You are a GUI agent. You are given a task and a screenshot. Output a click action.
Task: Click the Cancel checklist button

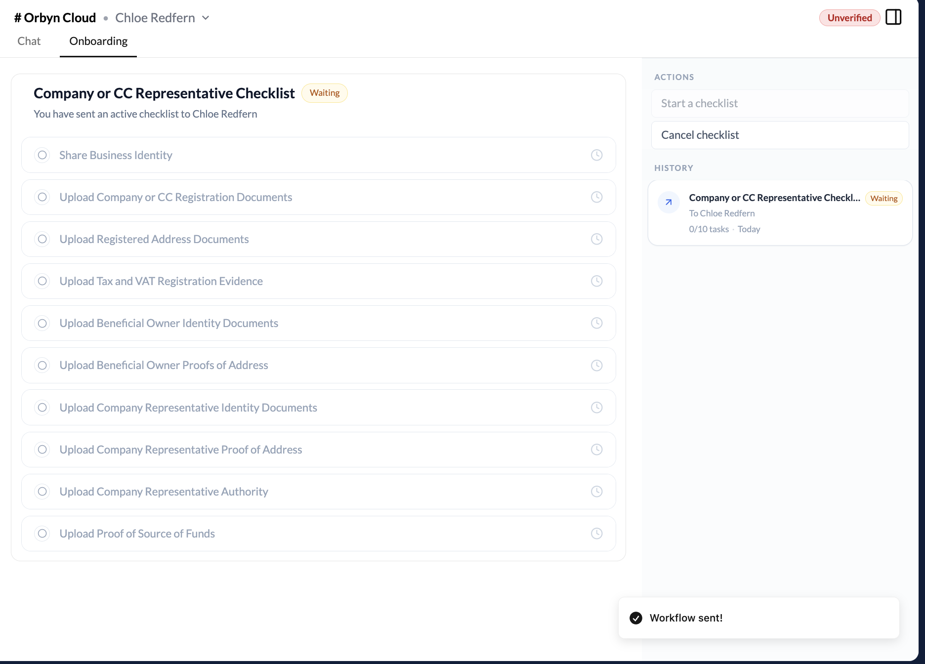click(x=780, y=135)
